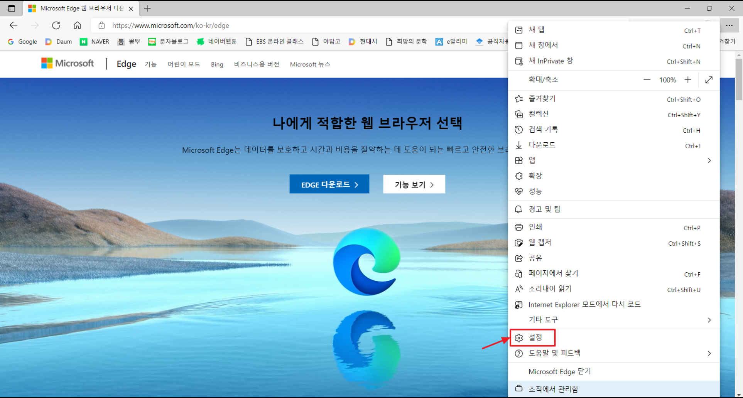
Task: Open the 현대시 bookmark
Action: (363, 42)
